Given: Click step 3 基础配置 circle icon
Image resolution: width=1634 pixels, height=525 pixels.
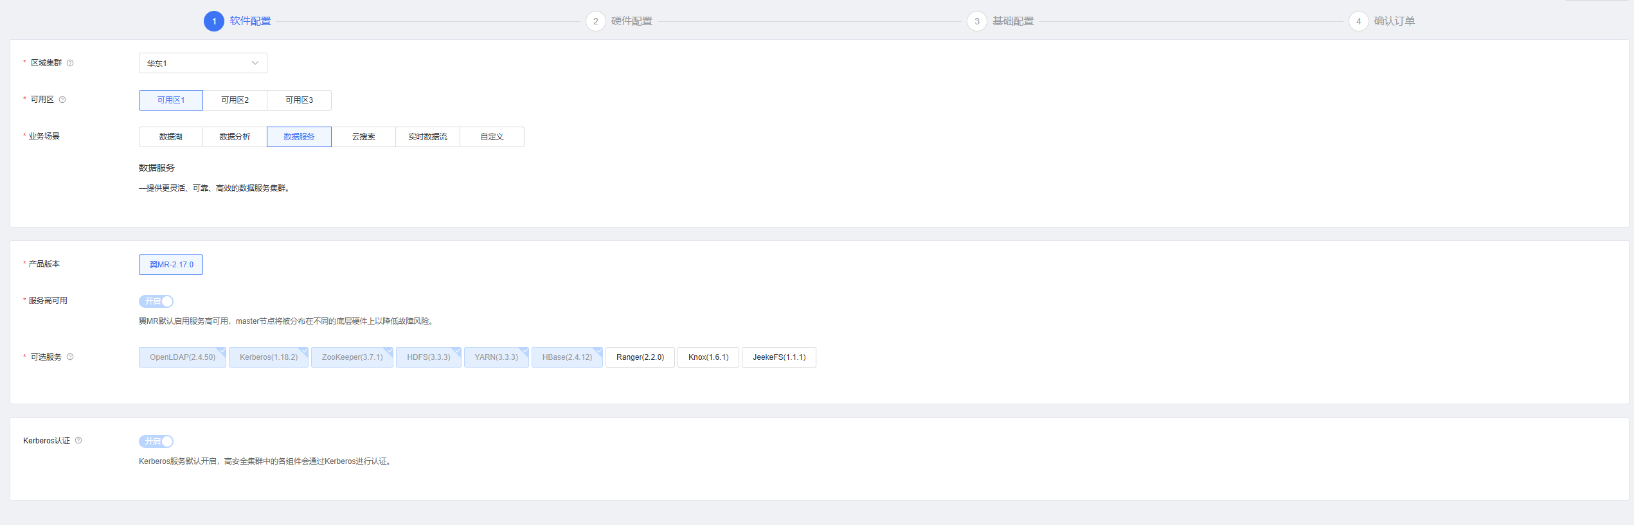Looking at the screenshot, I should tap(976, 21).
